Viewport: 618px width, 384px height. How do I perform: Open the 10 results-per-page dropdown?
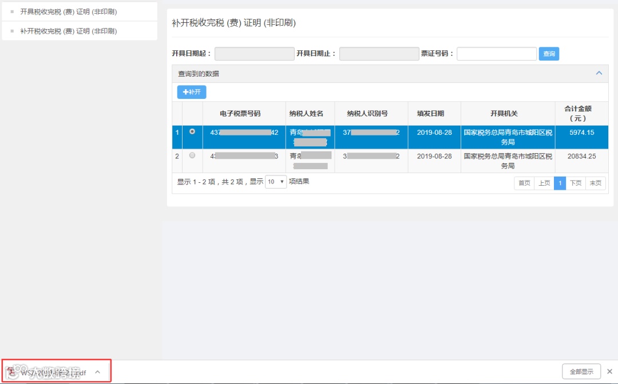point(275,181)
